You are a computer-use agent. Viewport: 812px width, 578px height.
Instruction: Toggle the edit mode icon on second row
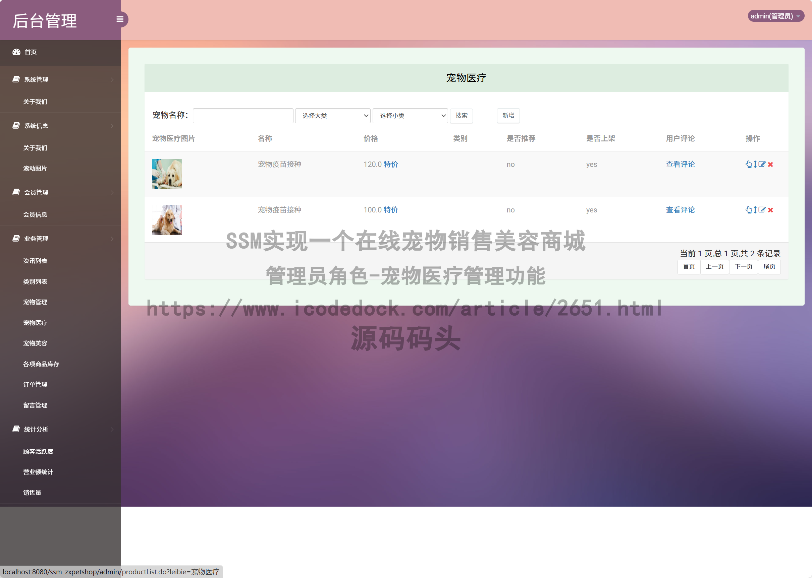click(x=762, y=210)
